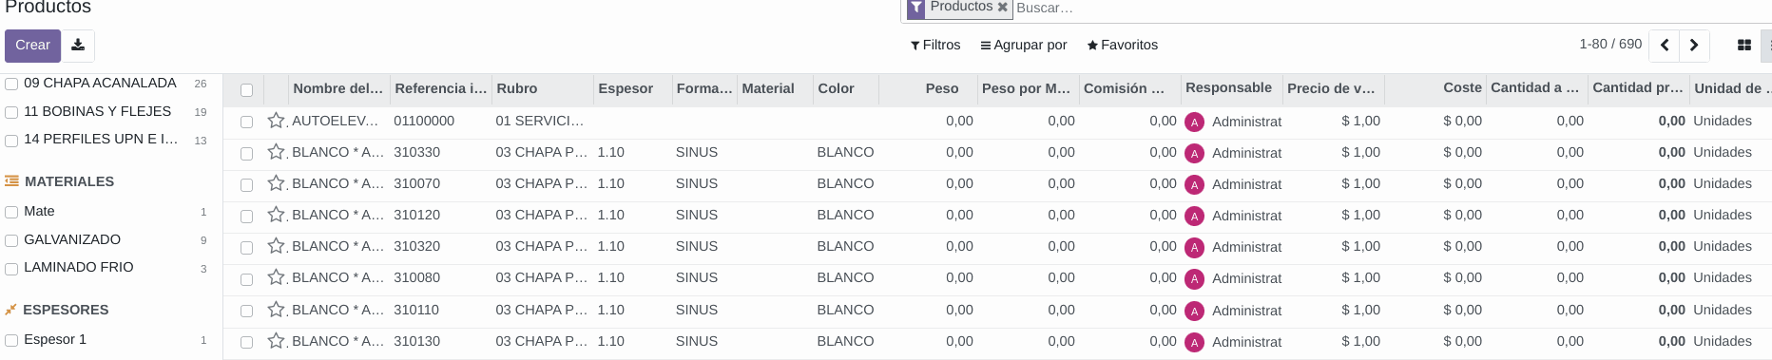Star the AUTOELEV product as favorite

(277, 121)
